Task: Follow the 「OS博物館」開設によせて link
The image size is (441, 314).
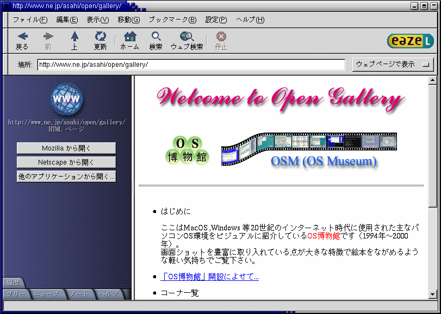Action: [x=210, y=277]
